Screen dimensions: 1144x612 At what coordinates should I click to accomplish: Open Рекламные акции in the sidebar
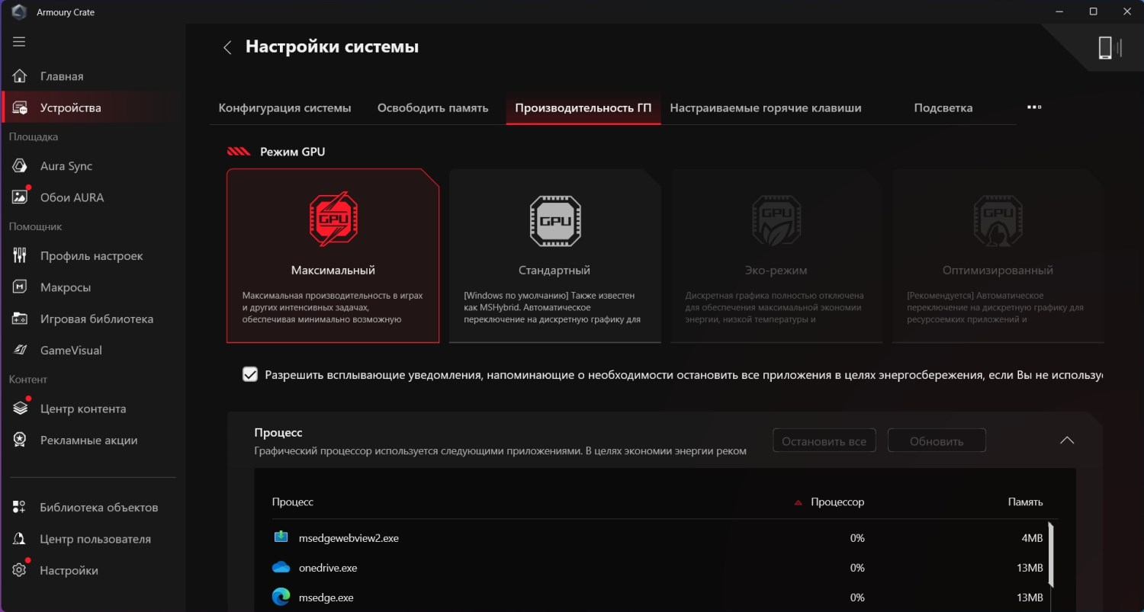(93, 440)
